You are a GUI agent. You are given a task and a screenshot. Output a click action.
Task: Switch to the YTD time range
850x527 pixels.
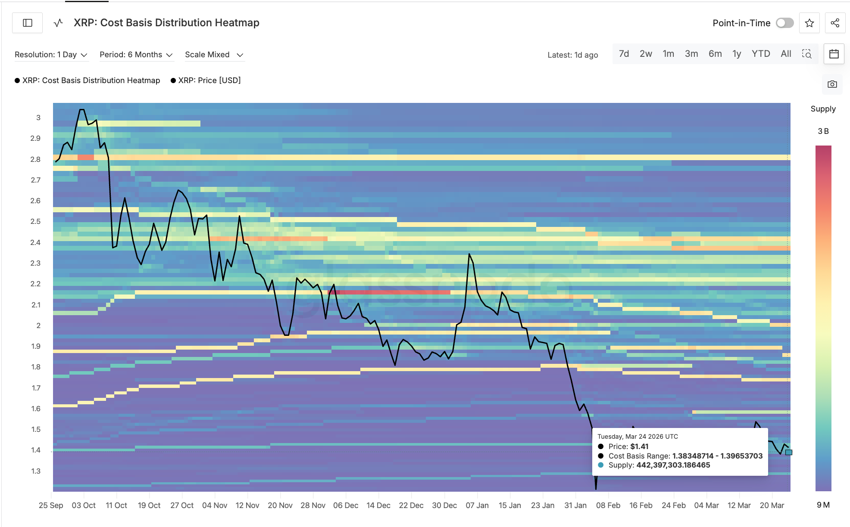click(761, 53)
